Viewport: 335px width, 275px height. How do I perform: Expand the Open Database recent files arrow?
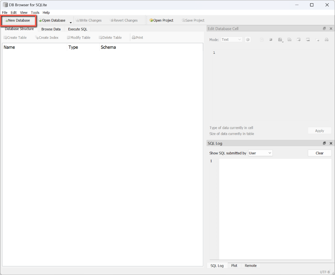71,22
